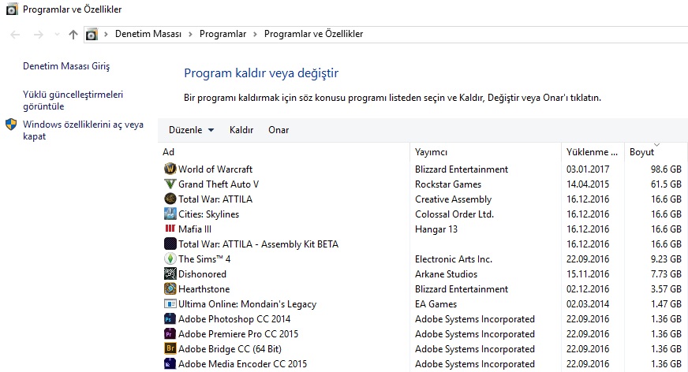This screenshot has height=372, width=688.
Task: Select Total War: ATTILA - Assembly Kit BETA
Action: pos(259,244)
